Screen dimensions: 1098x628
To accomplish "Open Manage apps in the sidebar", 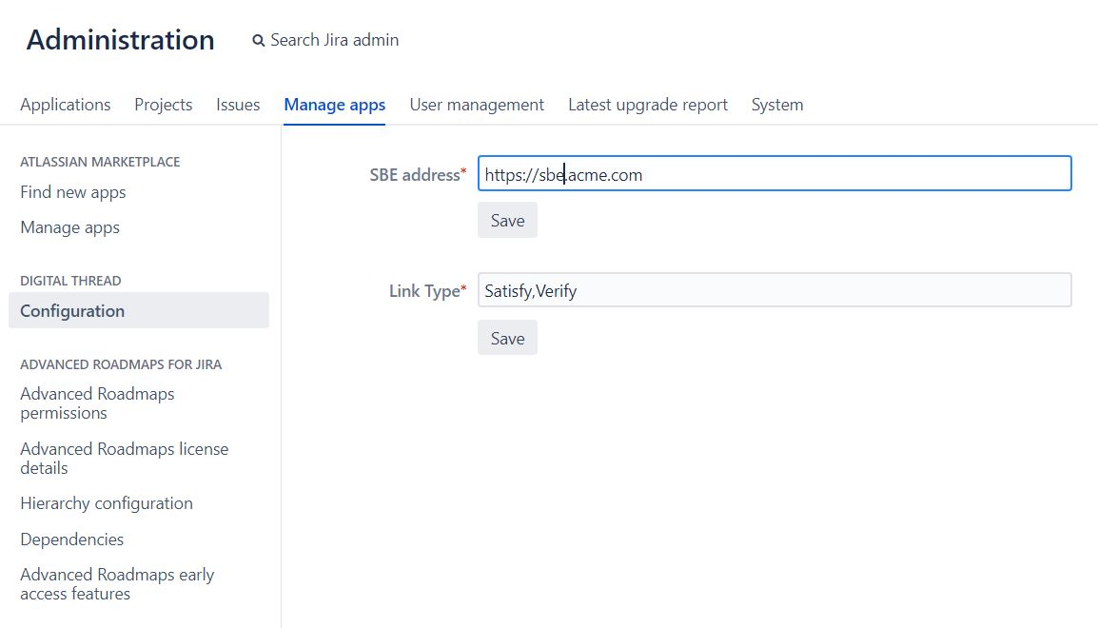I will [x=70, y=227].
